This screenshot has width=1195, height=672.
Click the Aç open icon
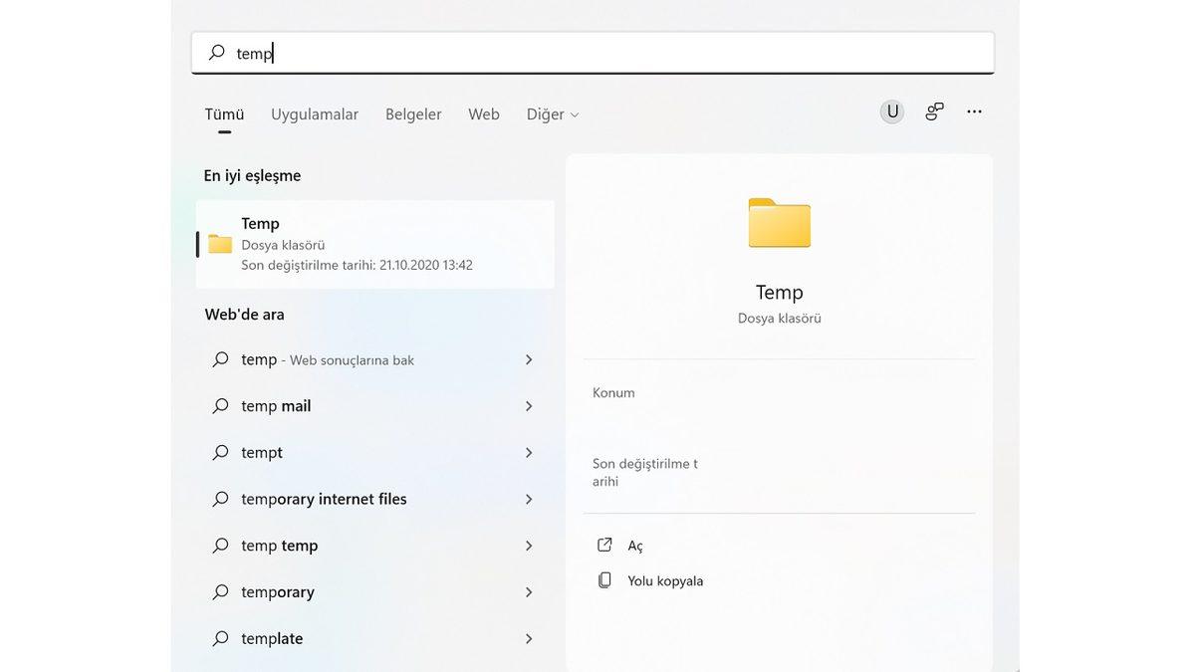[x=604, y=545]
